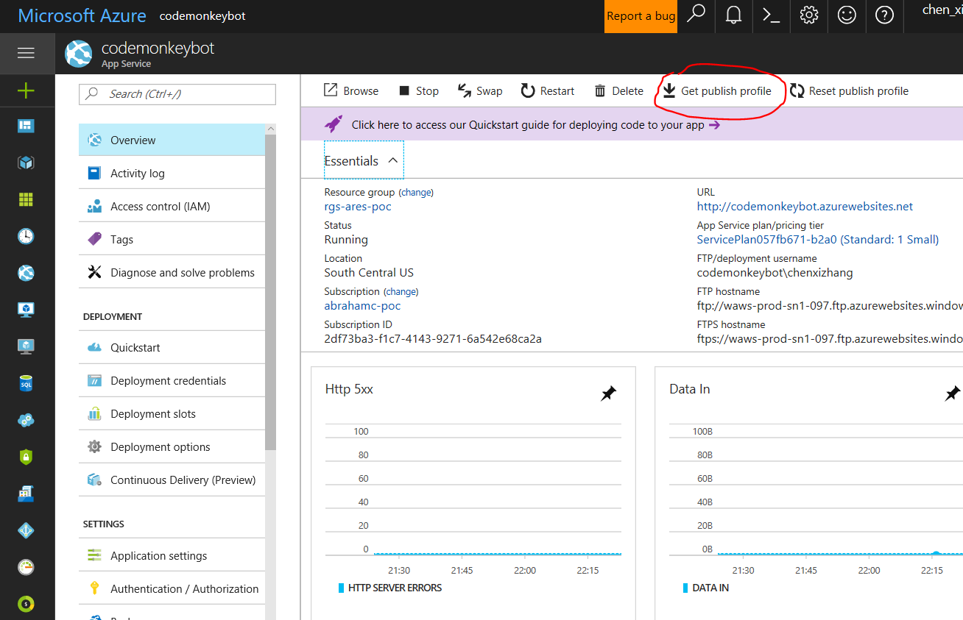
Task: Open Azure Cloud Shell from the top bar
Action: coord(771,15)
